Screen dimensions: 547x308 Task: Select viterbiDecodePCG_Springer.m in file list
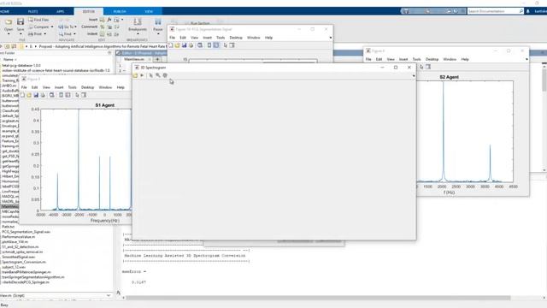pyautogui.click(x=26, y=282)
